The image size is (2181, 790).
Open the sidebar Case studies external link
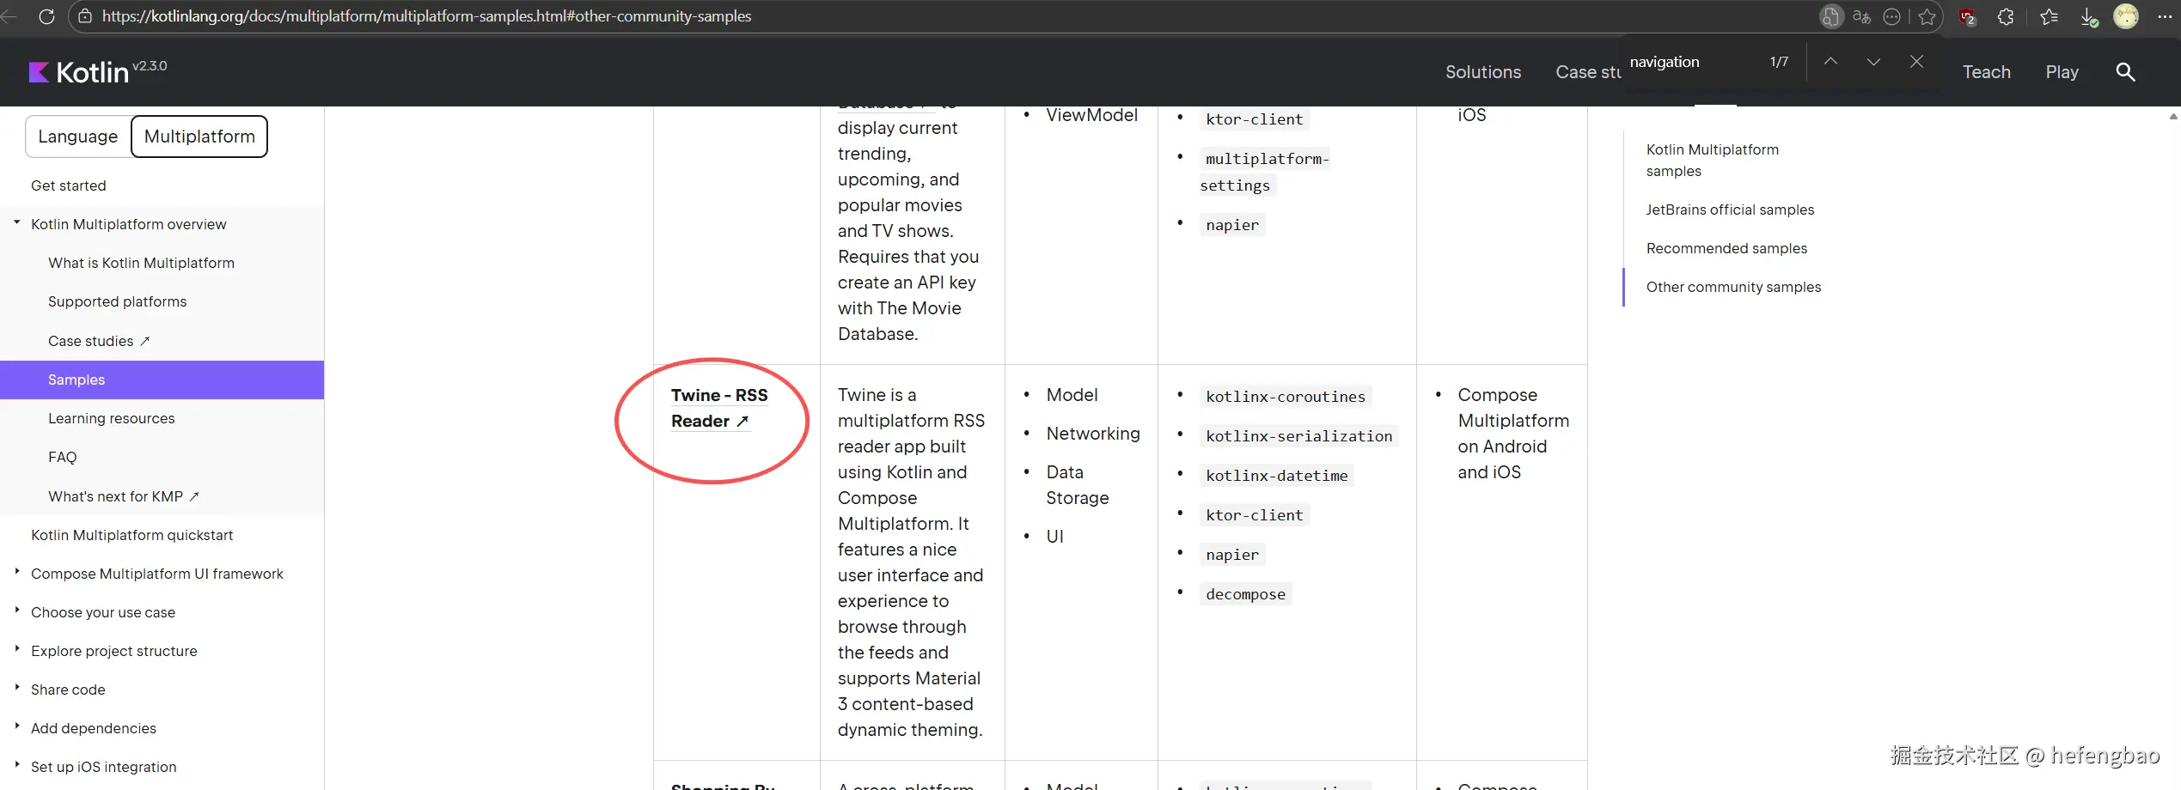tap(99, 341)
